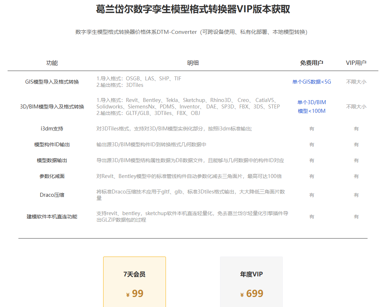This screenshot has width=391, height=307.
Task: Click the i3dm标准输出 description text
Action: 174,129
